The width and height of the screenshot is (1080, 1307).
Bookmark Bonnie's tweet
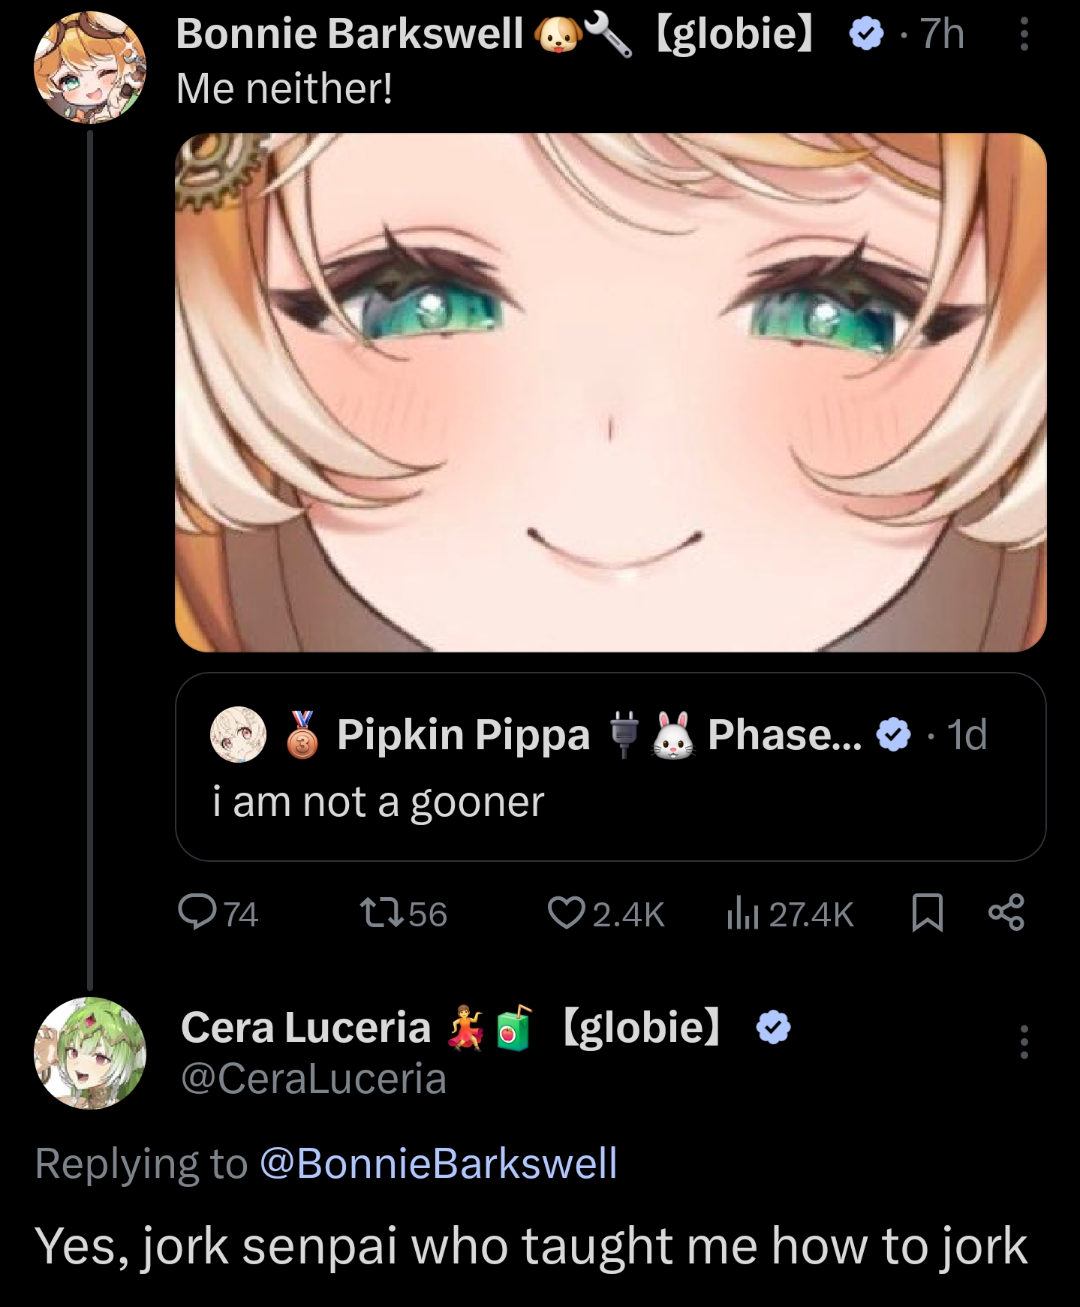click(927, 913)
